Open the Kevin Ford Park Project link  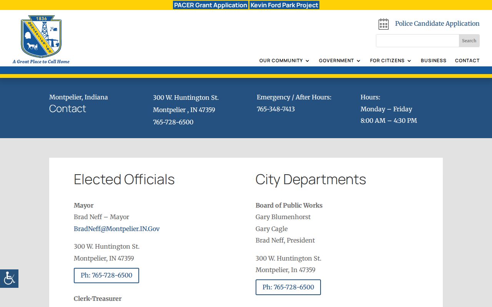point(284,5)
